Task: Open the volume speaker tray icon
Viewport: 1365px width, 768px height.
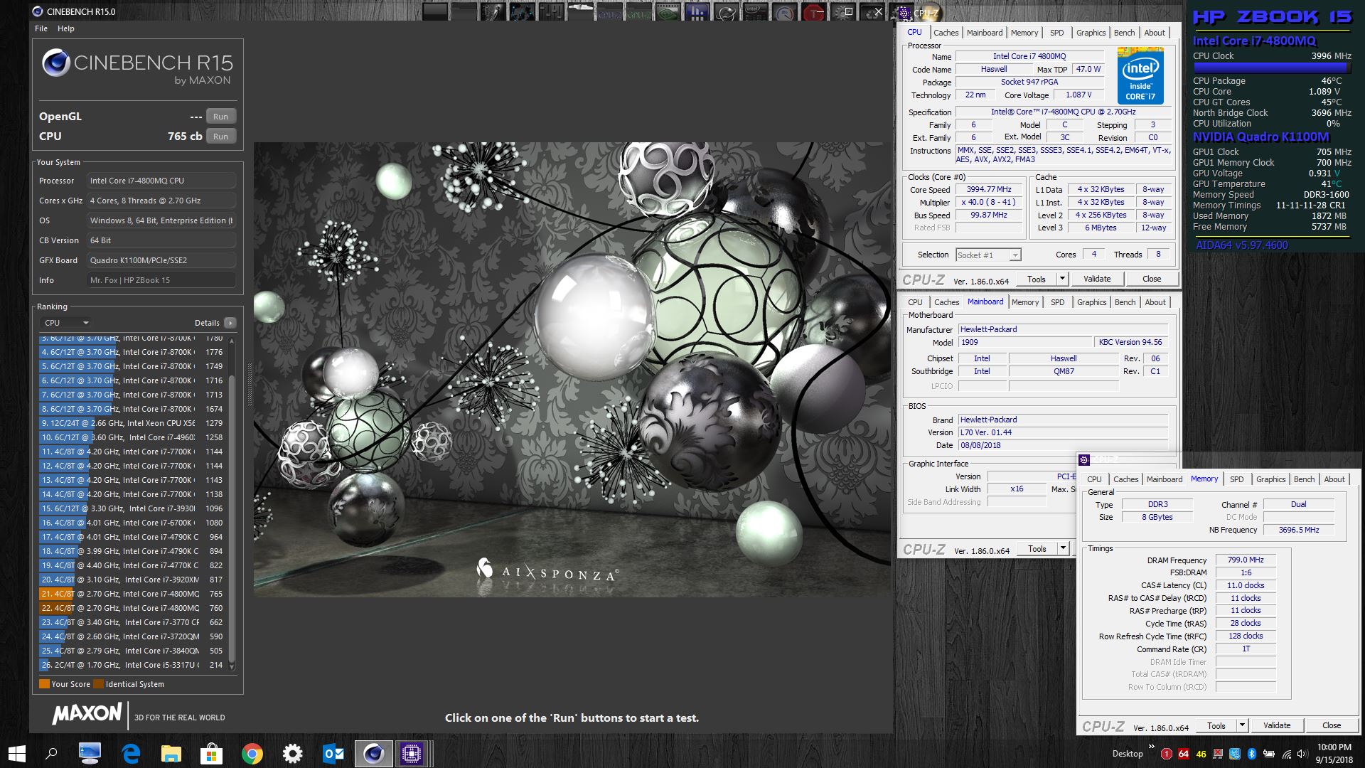Action: coord(1302,754)
